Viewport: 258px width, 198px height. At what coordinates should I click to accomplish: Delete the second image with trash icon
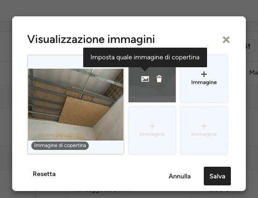(159, 79)
